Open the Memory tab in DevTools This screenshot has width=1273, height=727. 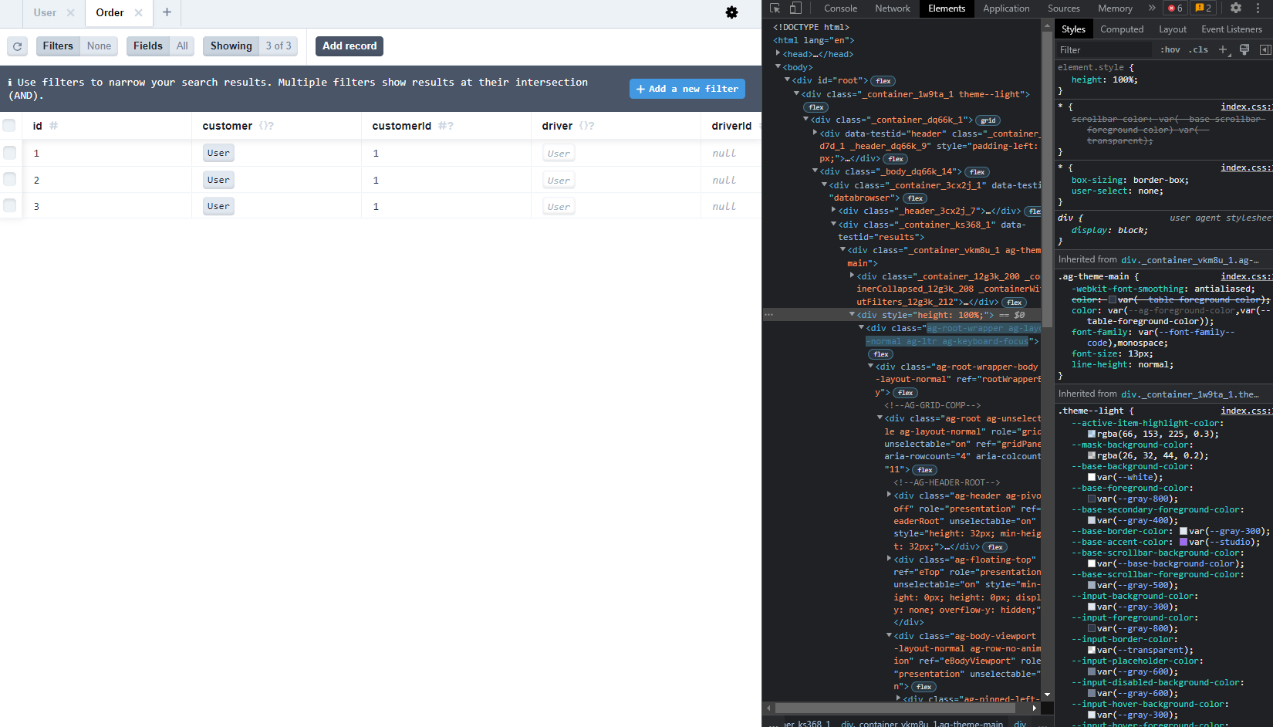pos(1115,8)
